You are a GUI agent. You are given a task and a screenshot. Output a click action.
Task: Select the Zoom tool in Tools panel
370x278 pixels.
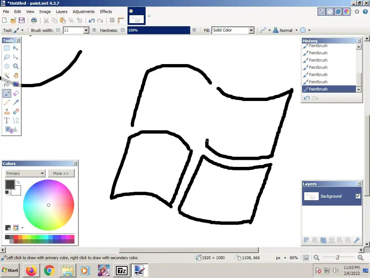(16, 66)
